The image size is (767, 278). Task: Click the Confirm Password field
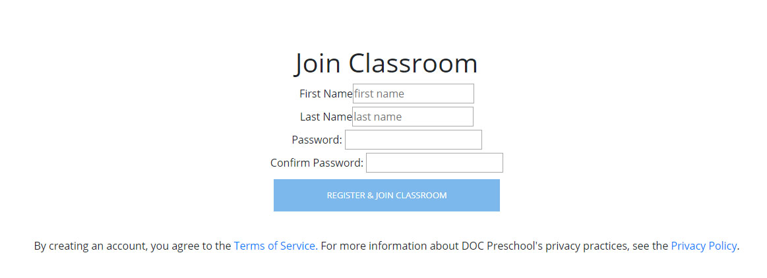(x=435, y=163)
